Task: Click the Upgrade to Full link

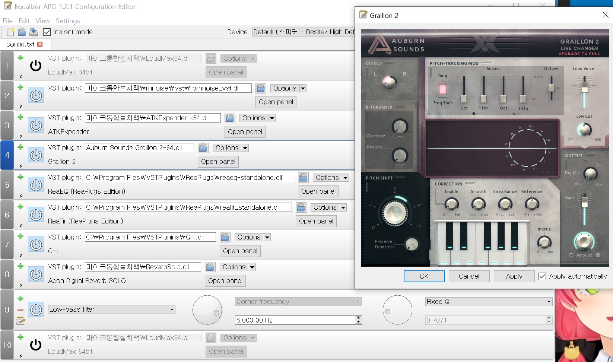Action: tap(579, 54)
